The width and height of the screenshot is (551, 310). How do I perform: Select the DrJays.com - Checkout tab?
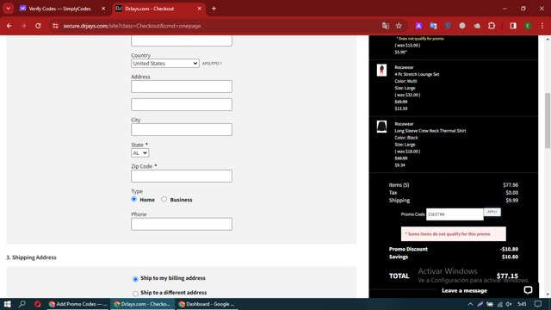149,9
